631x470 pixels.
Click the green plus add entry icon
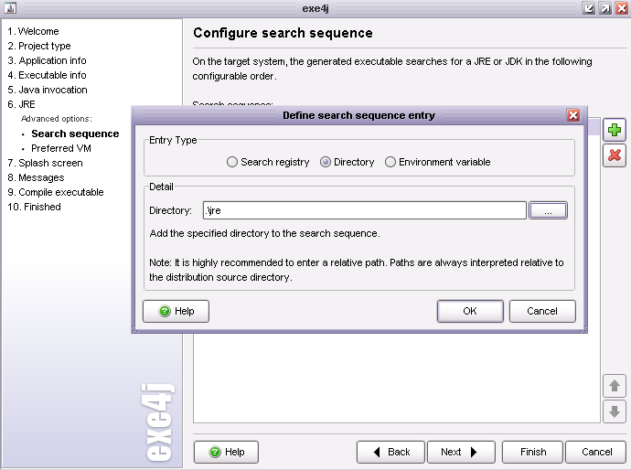pos(615,130)
